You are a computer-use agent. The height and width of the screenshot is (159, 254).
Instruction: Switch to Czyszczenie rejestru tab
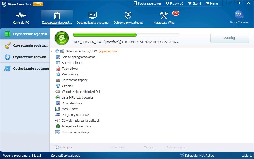25,34
